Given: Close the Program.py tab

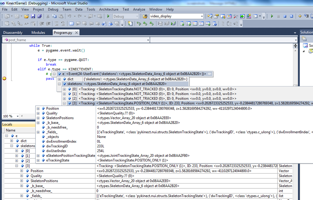Looking at the screenshot, I should point(76,33).
